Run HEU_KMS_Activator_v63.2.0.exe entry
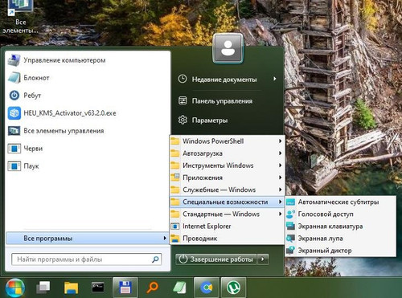Viewport: 402px width, 298px height. (x=88, y=113)
